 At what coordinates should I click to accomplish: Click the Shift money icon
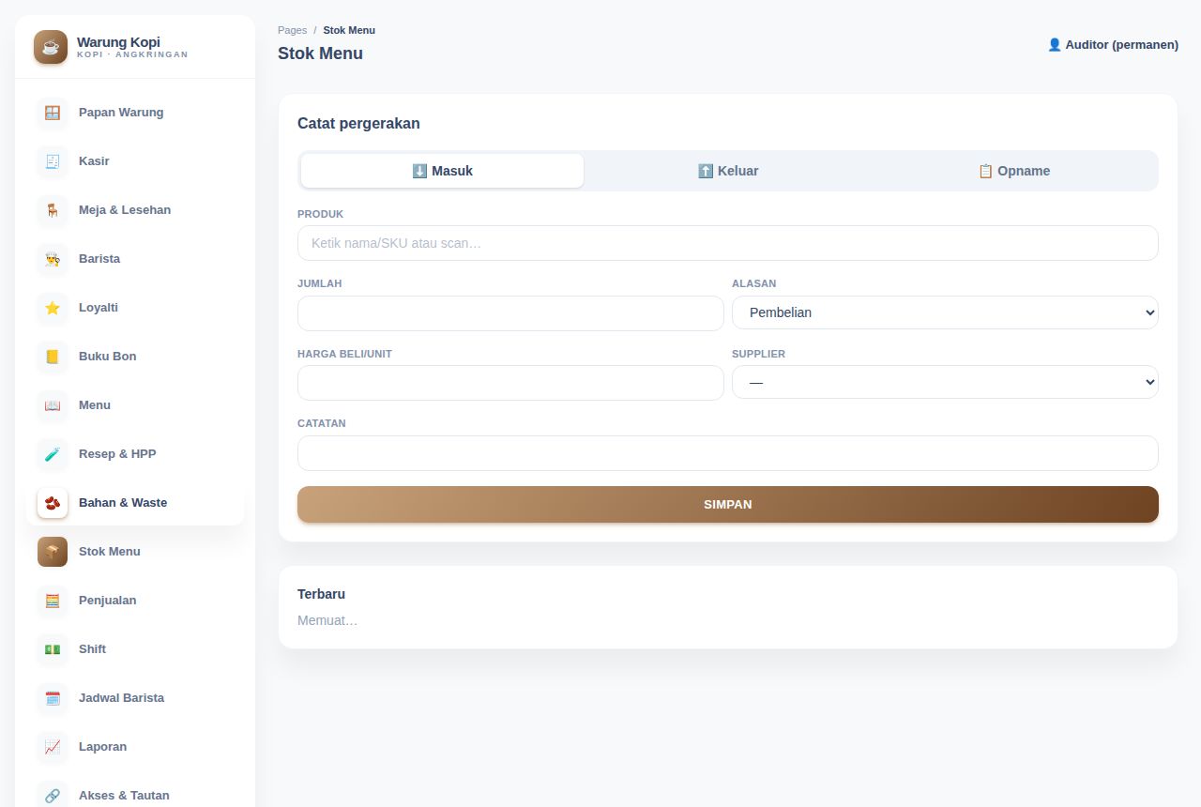pyautogui.click(x=53, y=649)
